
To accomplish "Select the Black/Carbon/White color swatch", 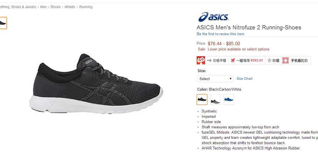I will point(202,99).
